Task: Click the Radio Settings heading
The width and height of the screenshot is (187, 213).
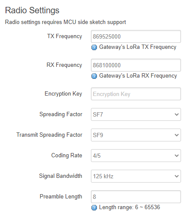Action: coord(32,10)
